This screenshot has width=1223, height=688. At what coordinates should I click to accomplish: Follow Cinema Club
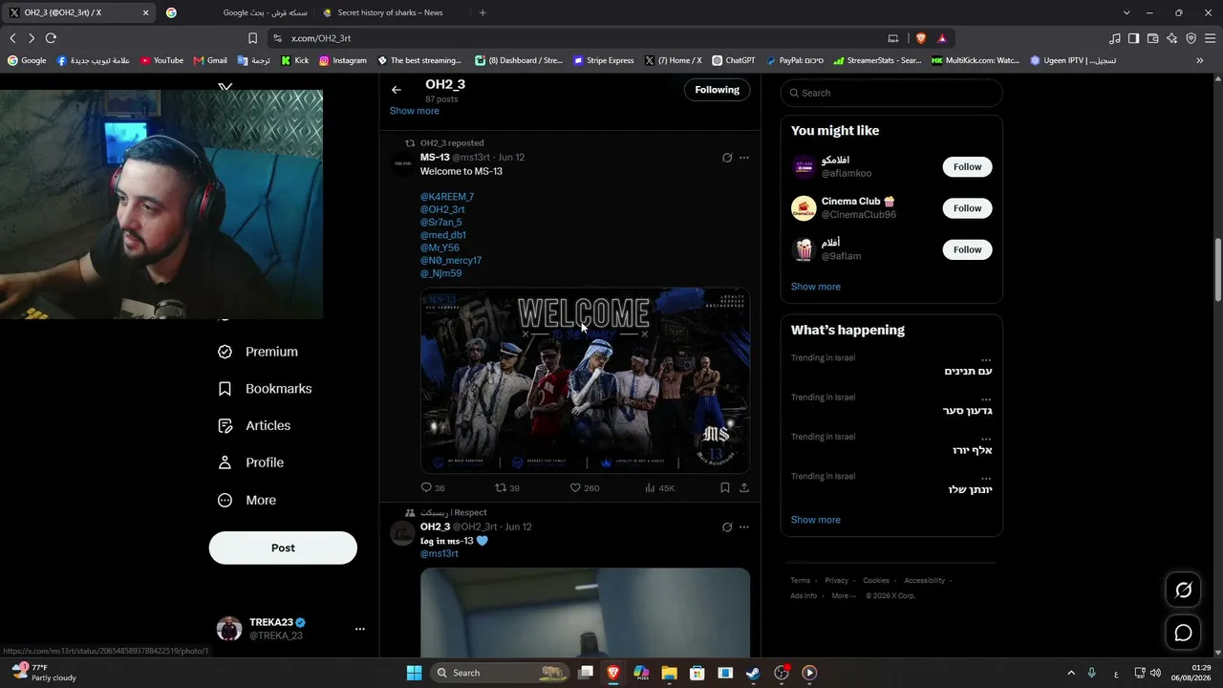tap(967, 208)
